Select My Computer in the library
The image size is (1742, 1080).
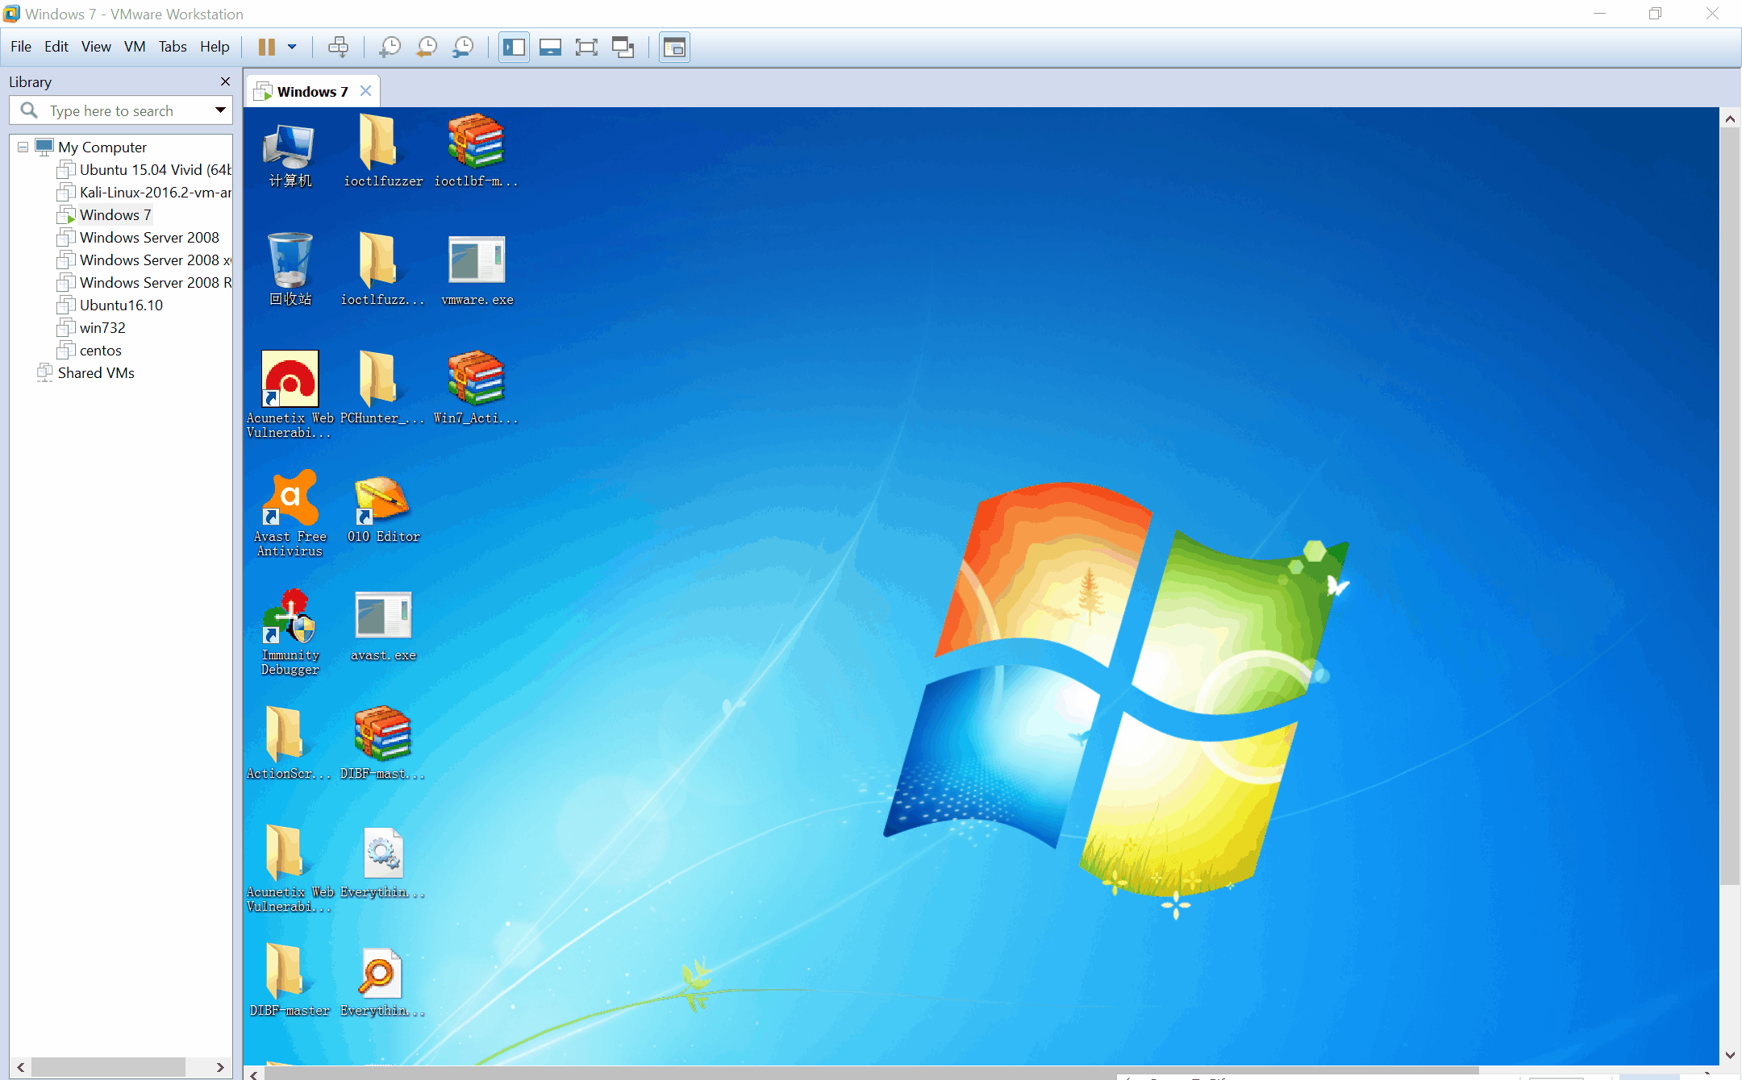coord(102,147)
